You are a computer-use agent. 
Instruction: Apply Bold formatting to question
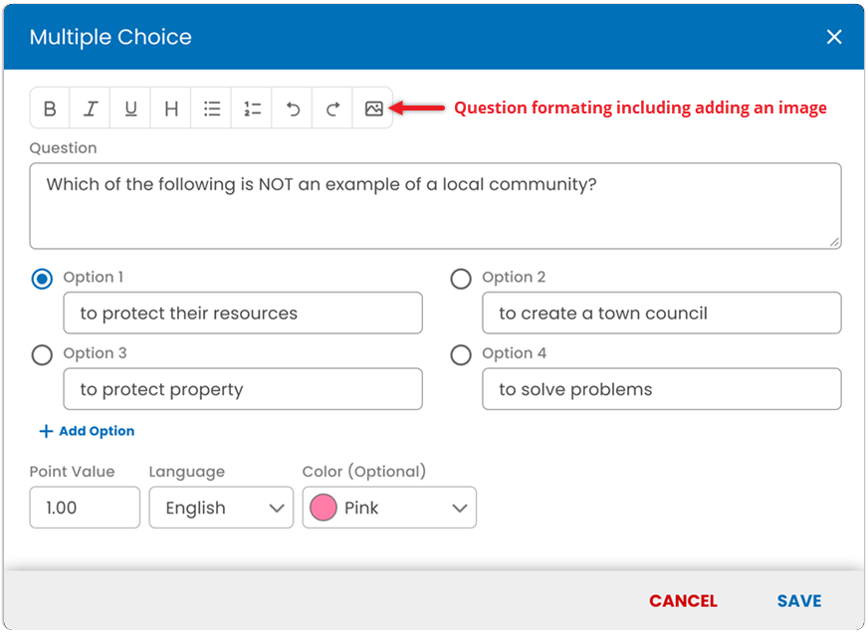50,108
